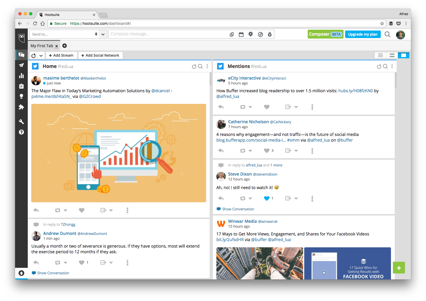Screen dimensions: 426x301
Task: Click Add Stream button
Action: [x=61, y=55]
